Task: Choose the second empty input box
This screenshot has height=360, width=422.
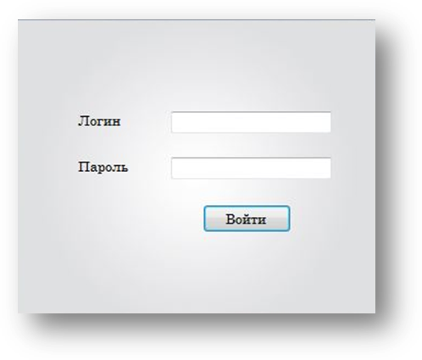Action: [x=251, y=168]
